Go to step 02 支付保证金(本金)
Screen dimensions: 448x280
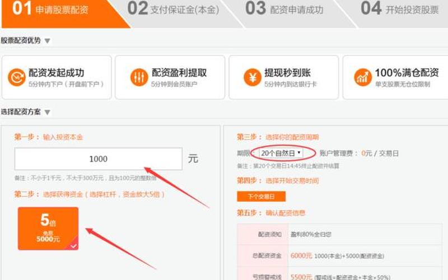(x=173, y=9)
